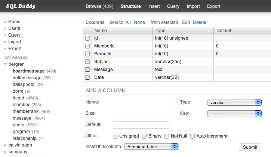The width and height of the screenshot is (271, 157).
Task: Expand the company database node
Action: click(5, 152)
